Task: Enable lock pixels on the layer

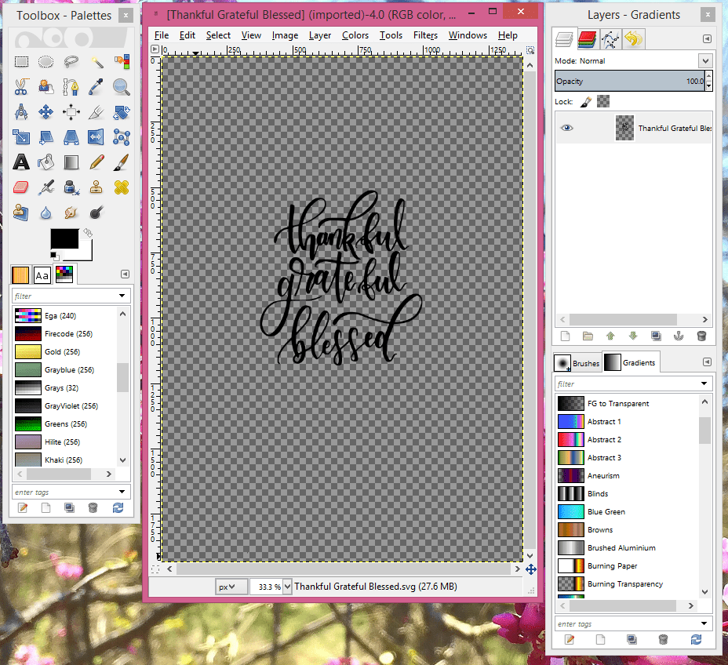Action: 586,101
